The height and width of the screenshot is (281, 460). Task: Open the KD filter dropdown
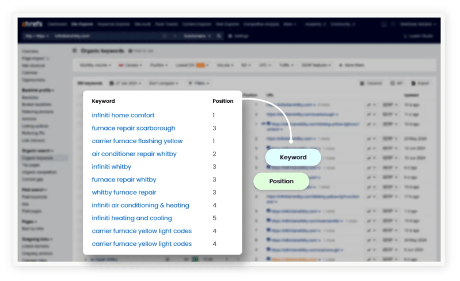246,66
